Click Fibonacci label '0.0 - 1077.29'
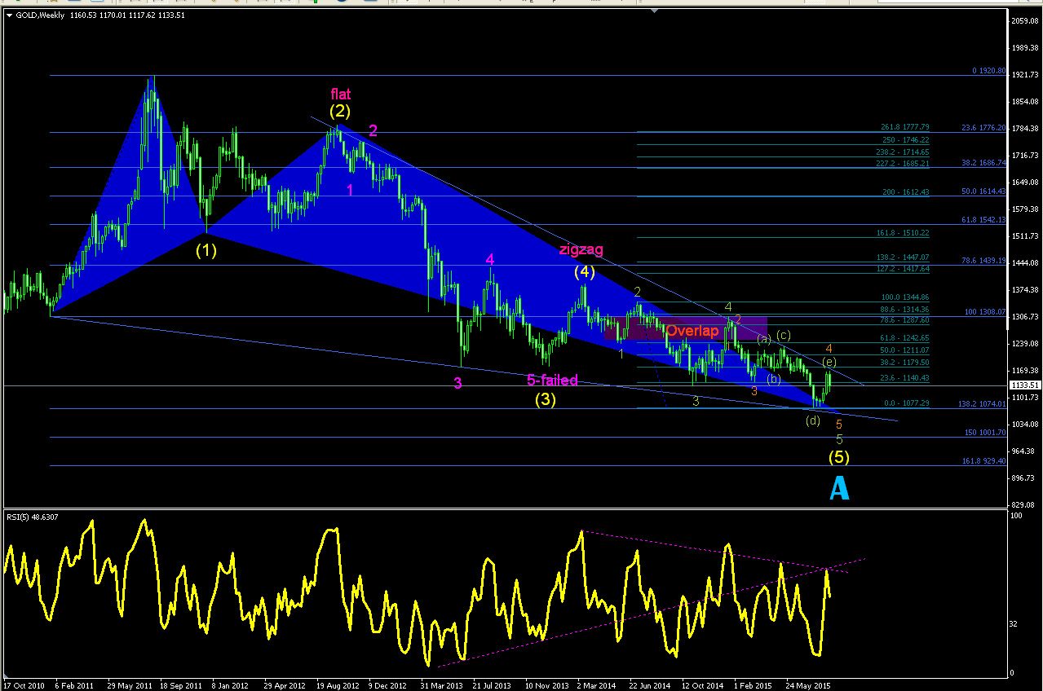Viewport: 1043px width, 691px height. pyautogui.click(x=908, y=403)
